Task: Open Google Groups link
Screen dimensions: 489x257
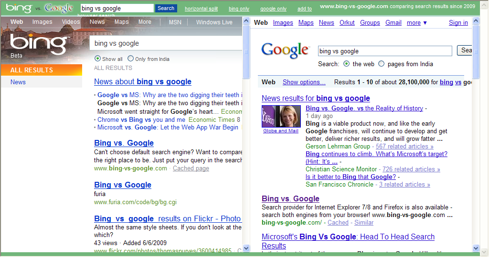Action: [x=370, y=23]
